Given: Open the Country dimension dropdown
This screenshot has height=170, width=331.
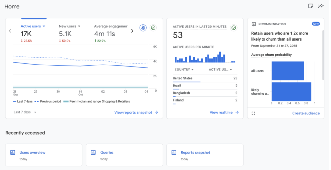Looking at the screenshot, I should [x=184, y=70].
